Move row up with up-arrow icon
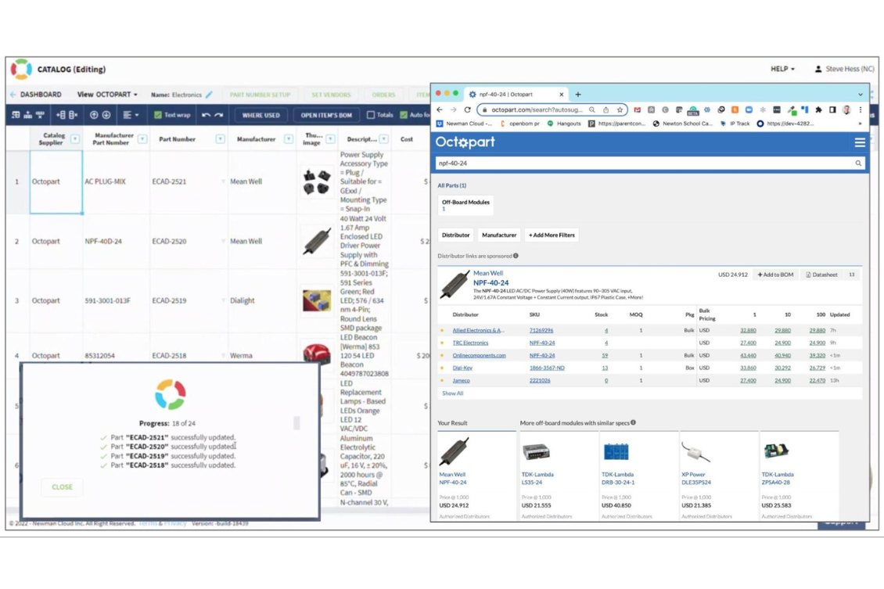 [x=94, y=115]
